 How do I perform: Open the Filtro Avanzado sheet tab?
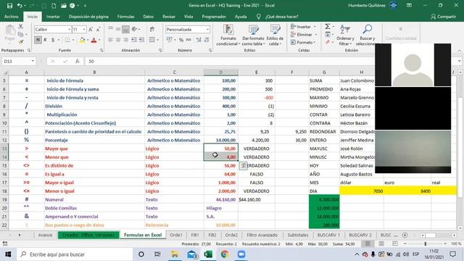click(262, 235)
